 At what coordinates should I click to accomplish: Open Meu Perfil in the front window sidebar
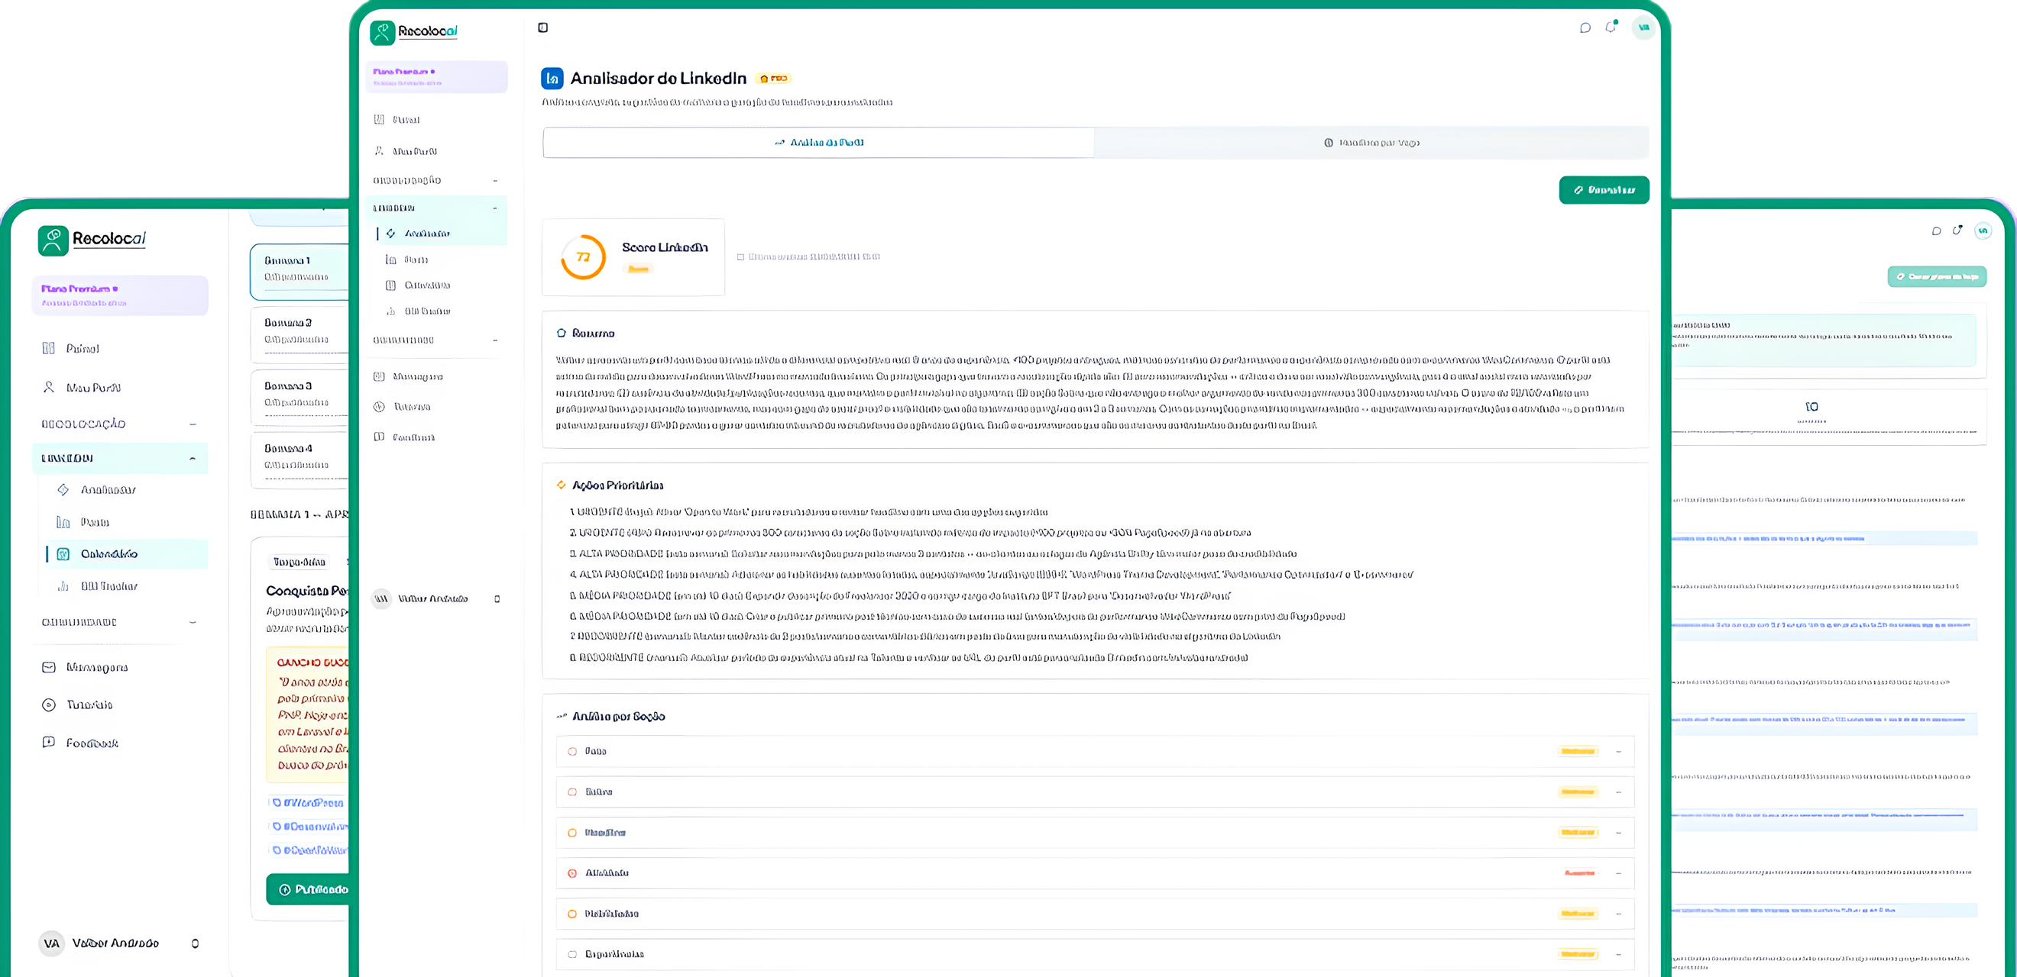[x=405, y=151]
